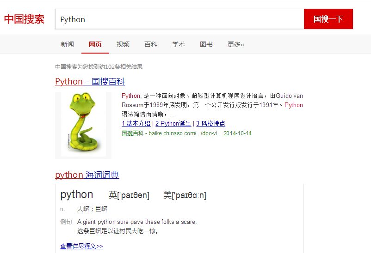Jump to section 1 基本介绍

click(136, 124)
